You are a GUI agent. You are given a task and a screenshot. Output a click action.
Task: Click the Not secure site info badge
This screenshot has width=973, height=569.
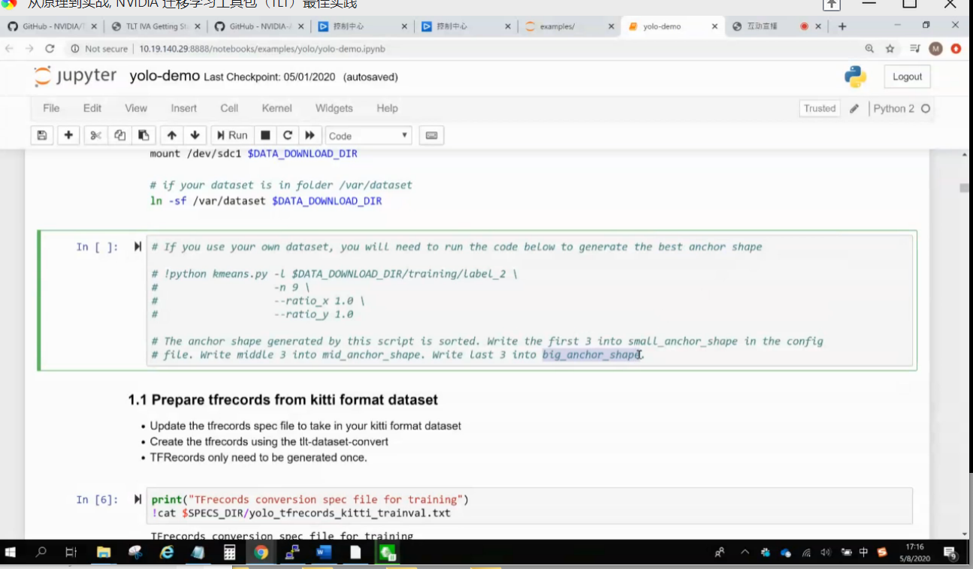(99, 49)
